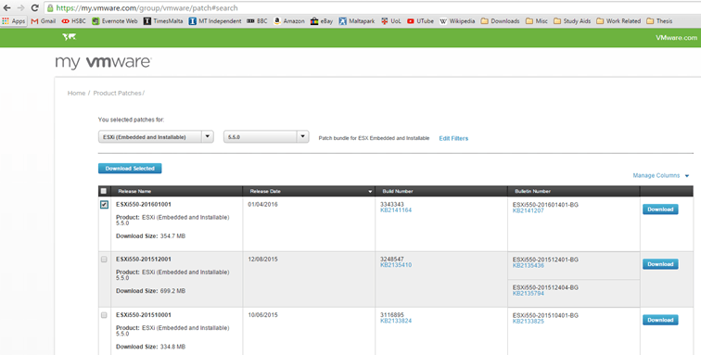
Task: Open KB2135794 bulletin link
Action: (x=528, y=293)
